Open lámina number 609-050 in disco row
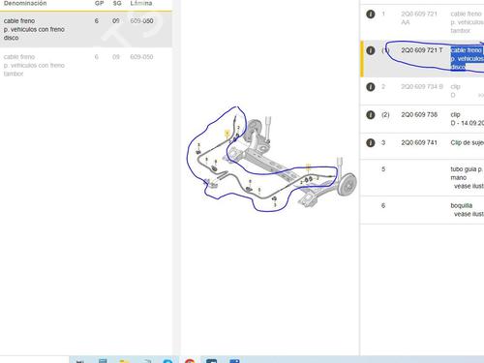Viewport: 484px width, 363px height. pos(141,21)
